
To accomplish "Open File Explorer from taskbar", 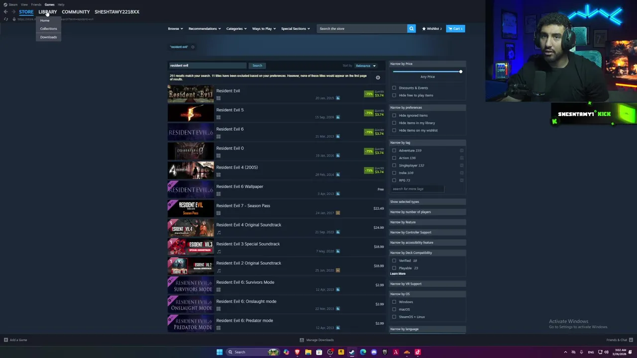I will (308, 352).
